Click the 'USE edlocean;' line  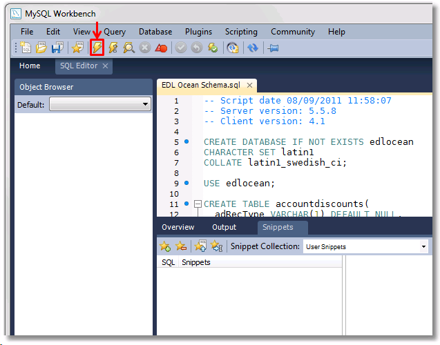(x=239, y=184)
